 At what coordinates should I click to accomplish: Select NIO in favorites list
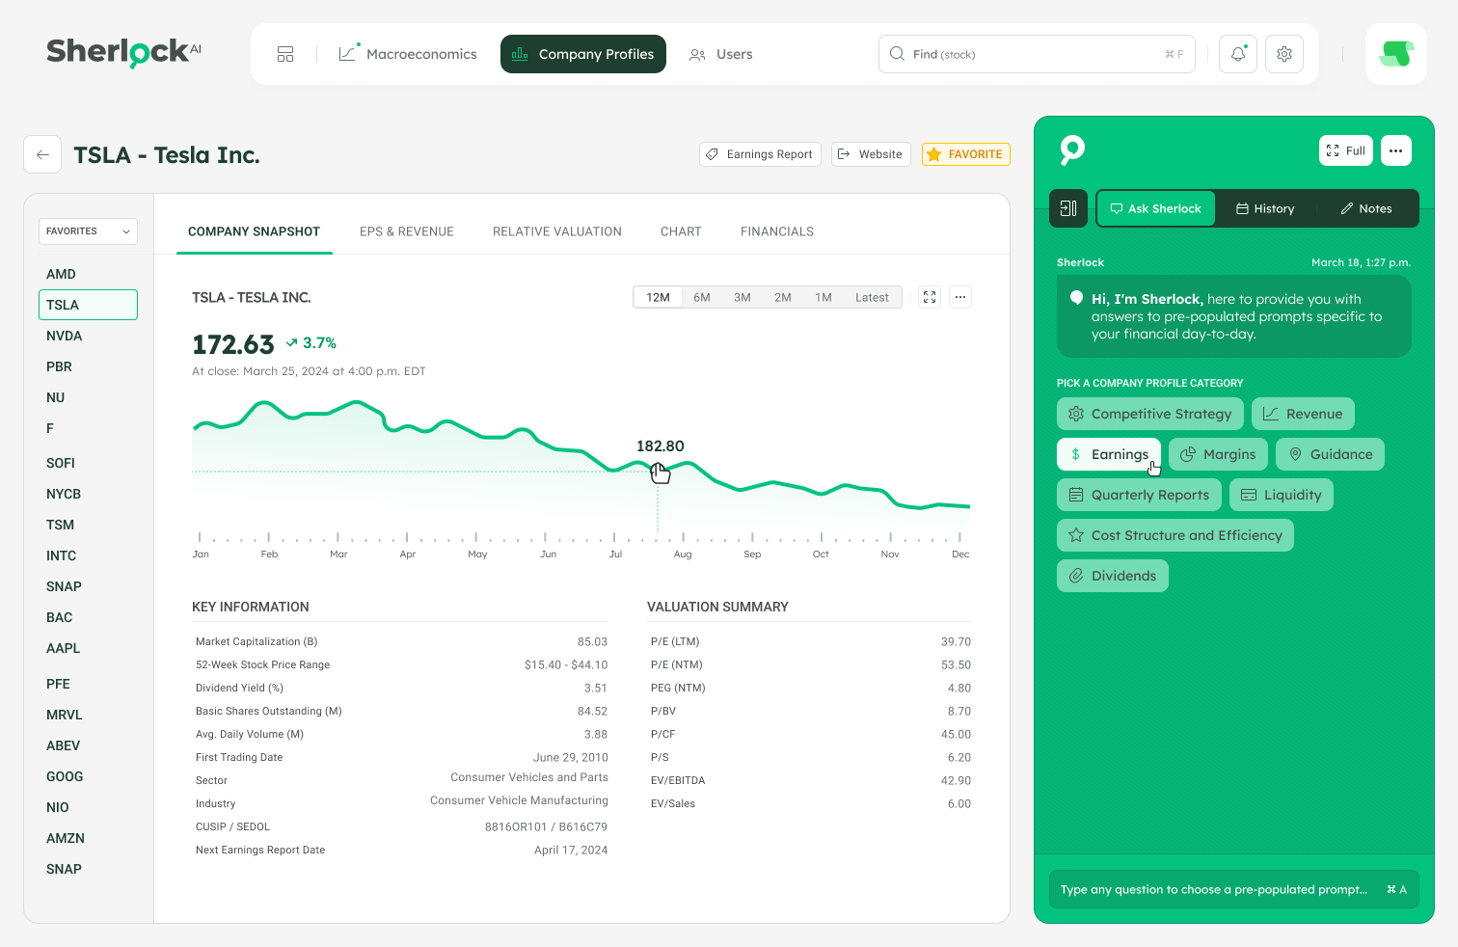[x=58, y=807]
